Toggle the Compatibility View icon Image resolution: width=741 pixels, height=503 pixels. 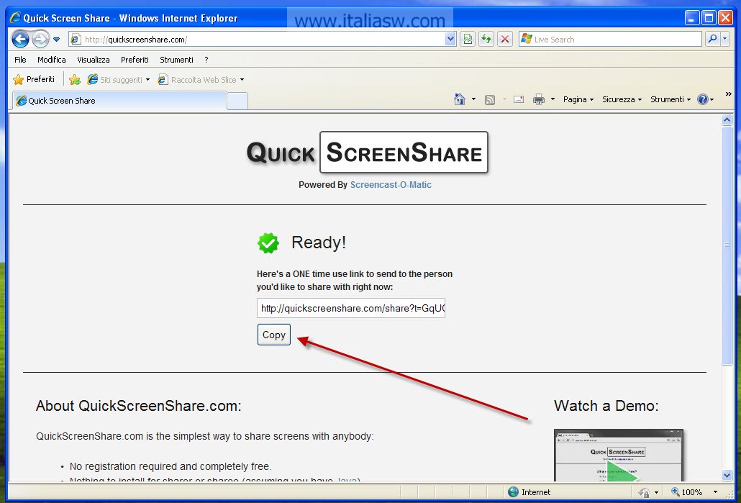tap(468, 40)
